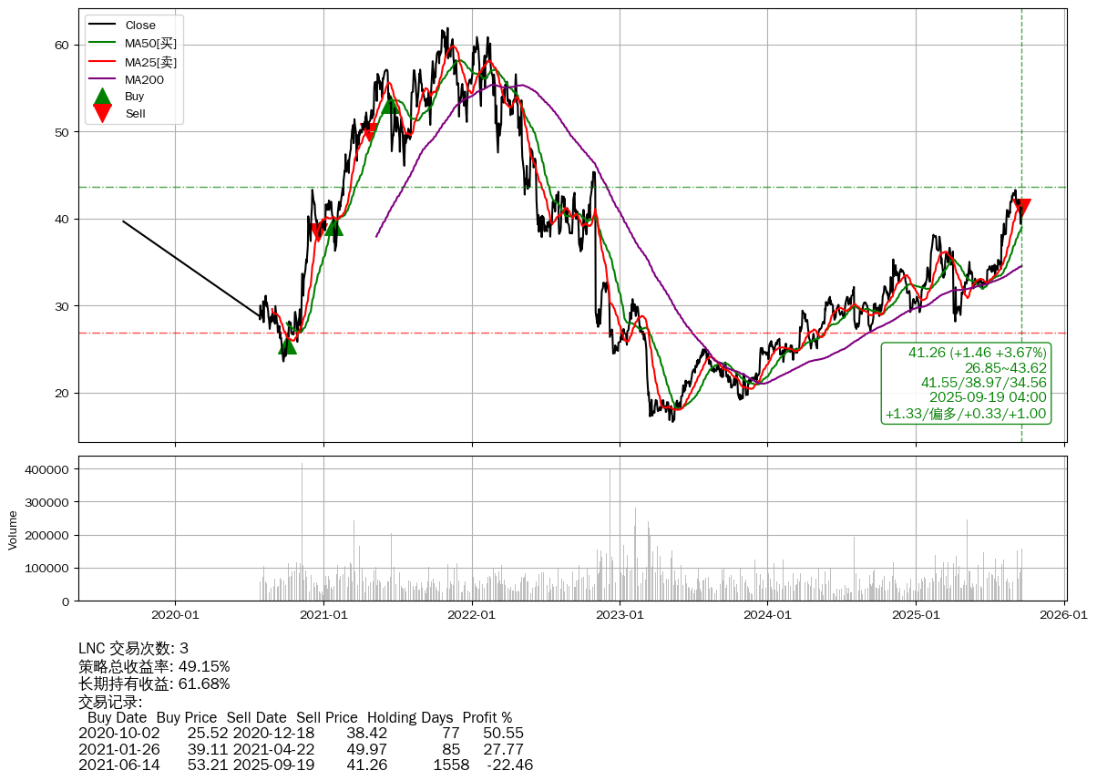The image size is (1097, 781).
Task: Click the green Buy triangle in the legend
Action: coord(103,97)
